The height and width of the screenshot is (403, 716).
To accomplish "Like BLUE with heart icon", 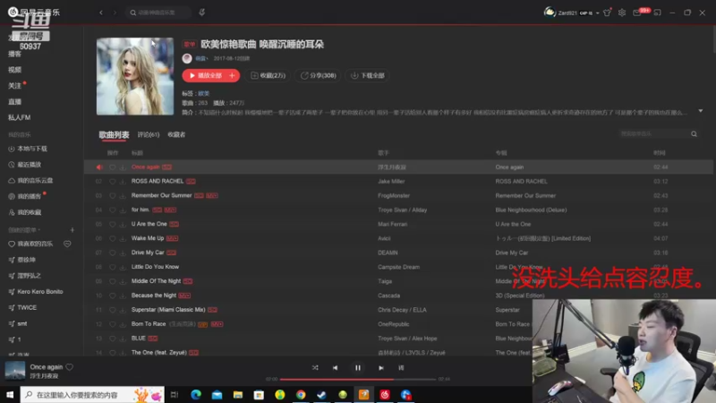I will (x=113, y=339).
